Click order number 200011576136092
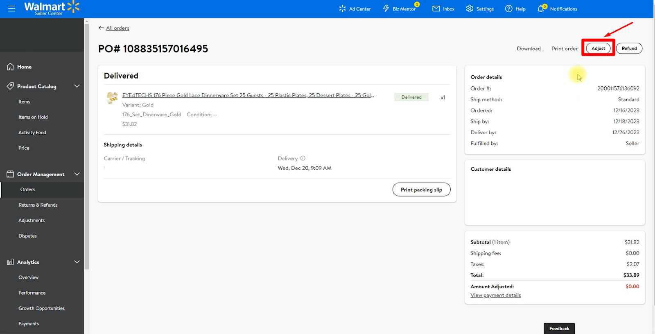The image size is (655, 334). (618, 88)
